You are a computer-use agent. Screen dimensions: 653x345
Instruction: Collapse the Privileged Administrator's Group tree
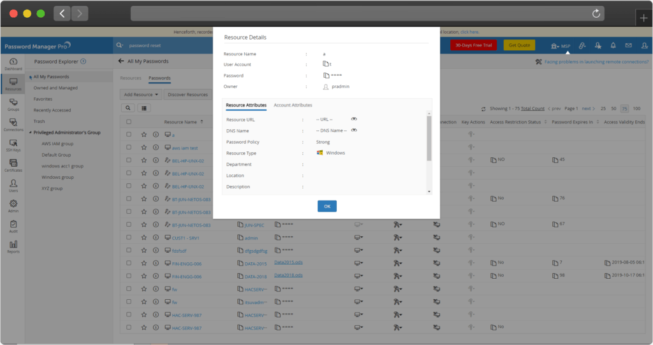pos(31,132)
